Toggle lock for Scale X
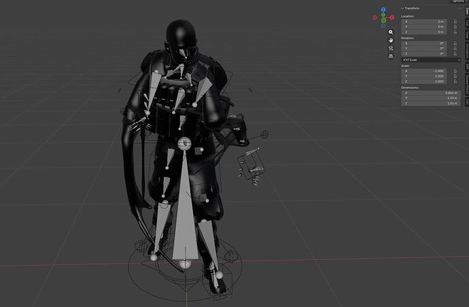Viewport: 469px width, 307px height. pos(455,71)
